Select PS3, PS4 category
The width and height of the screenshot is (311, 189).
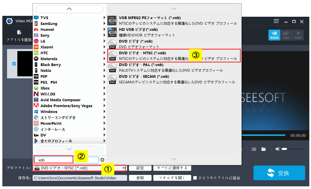(x=70, y=82)
